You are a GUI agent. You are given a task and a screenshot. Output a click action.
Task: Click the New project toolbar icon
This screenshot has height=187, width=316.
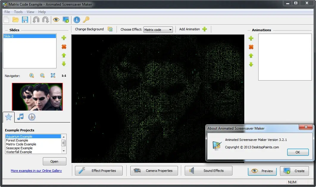coord(7,20)
